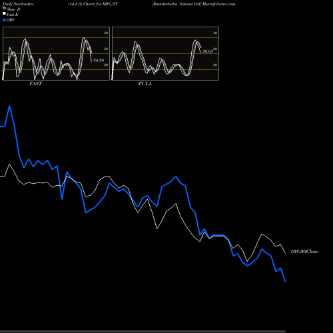Click the FAST chart label
Screen dimensions: 333x333
click(x=35, y=84)
